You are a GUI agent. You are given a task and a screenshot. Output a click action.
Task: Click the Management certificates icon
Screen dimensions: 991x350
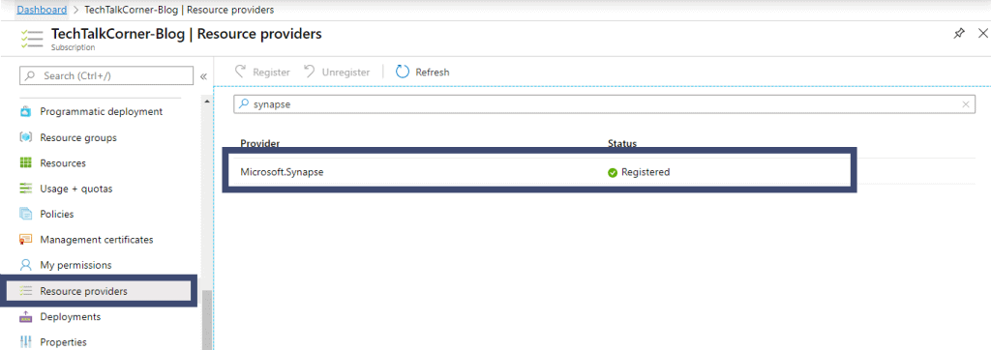click(x=25, y=240)
